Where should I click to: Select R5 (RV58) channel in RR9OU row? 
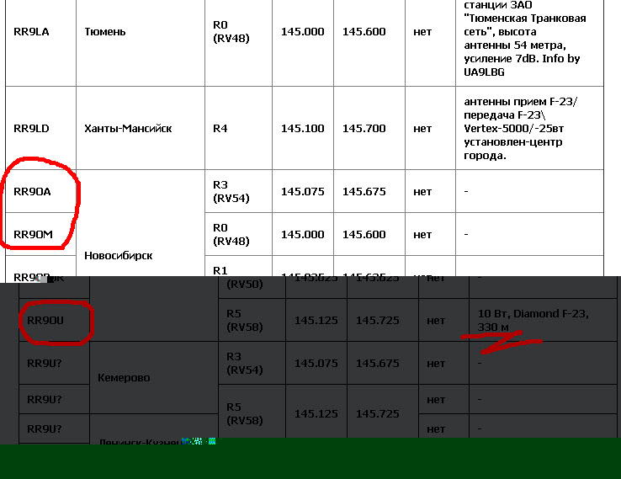pos(245,320)
